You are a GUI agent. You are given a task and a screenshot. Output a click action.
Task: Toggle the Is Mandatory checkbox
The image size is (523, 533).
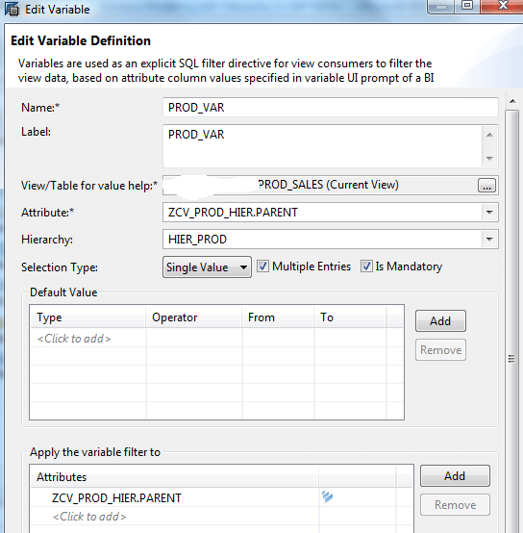pos(366,266)
